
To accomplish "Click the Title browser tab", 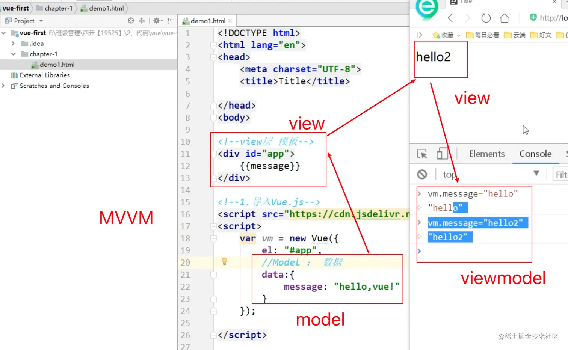I will click(466, 2).
